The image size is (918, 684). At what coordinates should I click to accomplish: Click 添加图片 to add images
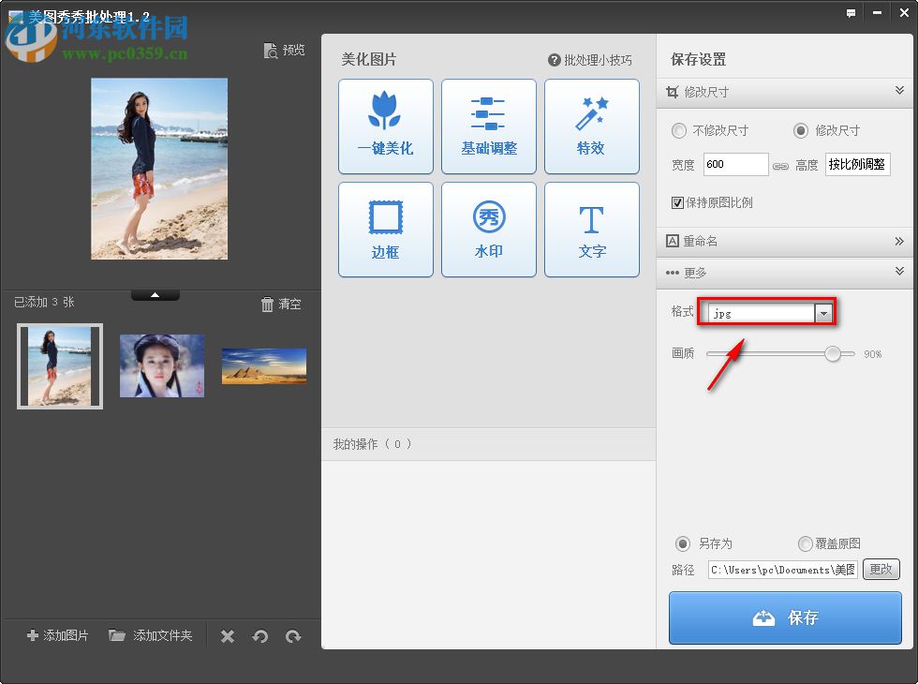(56, 635)
